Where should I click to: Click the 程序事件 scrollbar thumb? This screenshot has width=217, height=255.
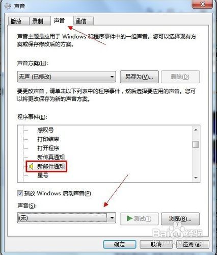coord(196,144)
